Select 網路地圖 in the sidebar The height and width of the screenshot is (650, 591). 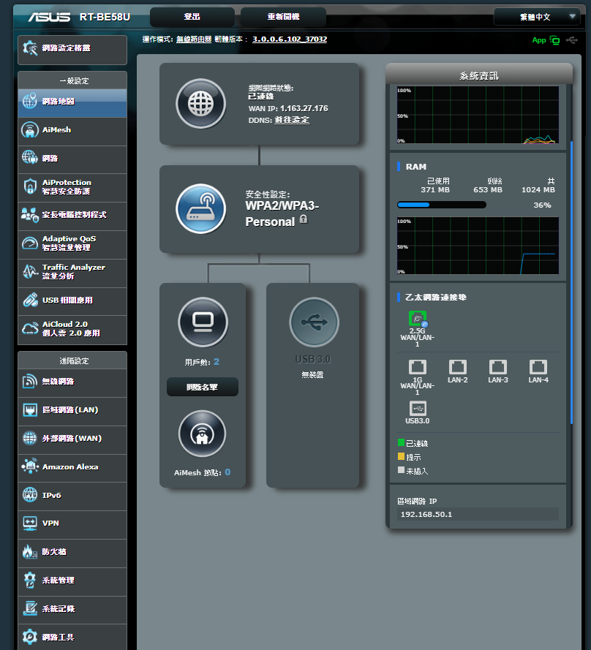coord(72,102)
